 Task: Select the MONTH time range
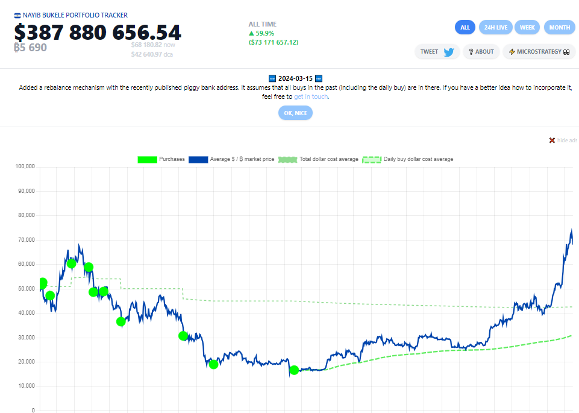coord(560,28)
